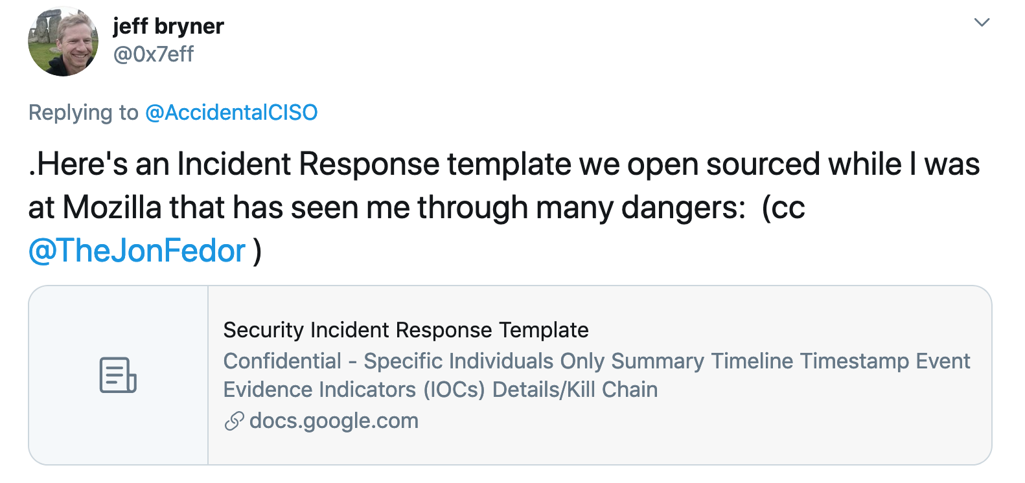This screenshot has height=483, width=1025.
Task: Click 'Details/Kill Chain' text in card description
Action: [575, 390]
